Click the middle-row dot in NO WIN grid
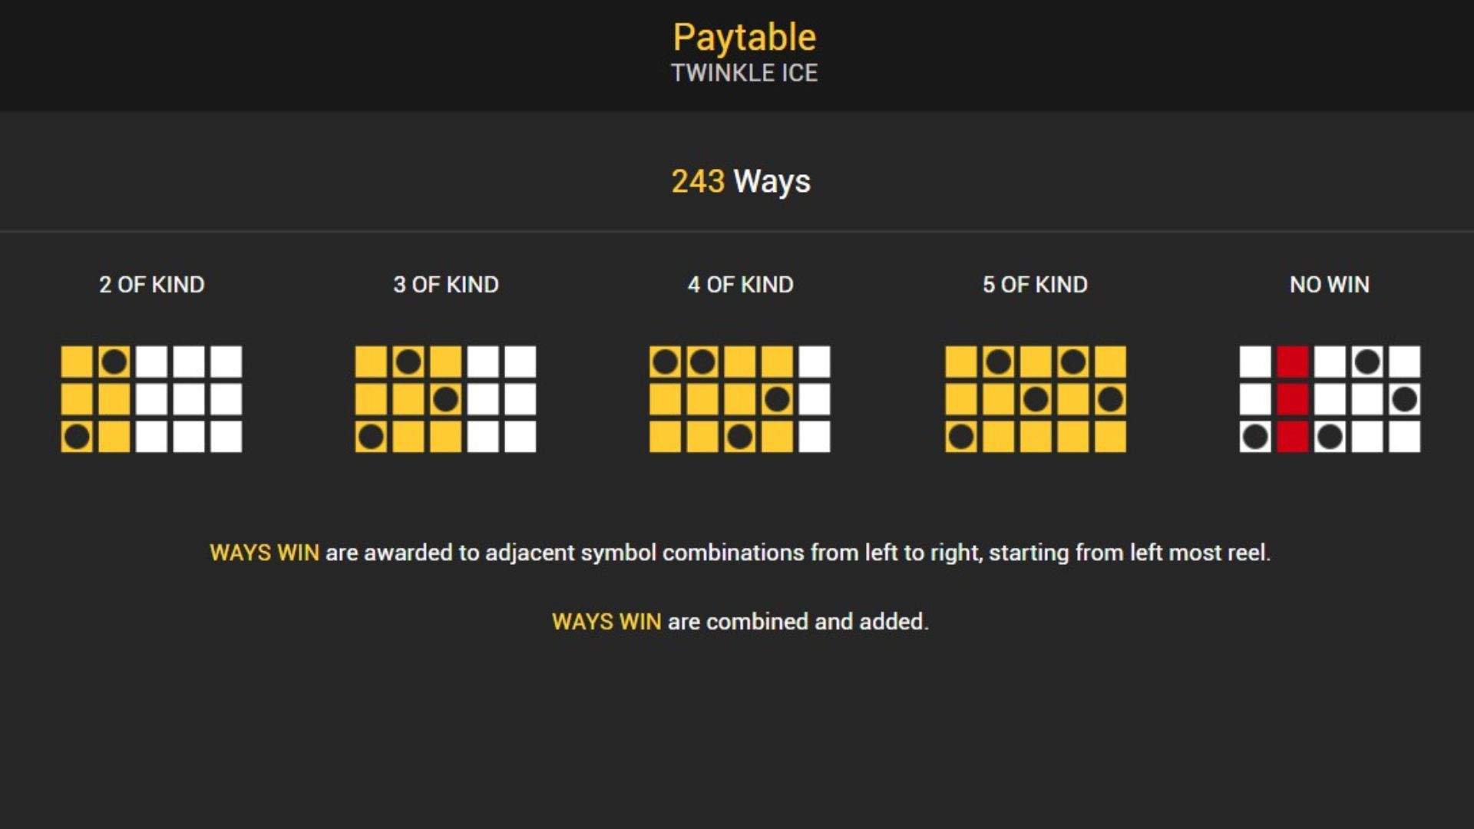The height and width of the screenshot is (829, 1474). 1404,399
